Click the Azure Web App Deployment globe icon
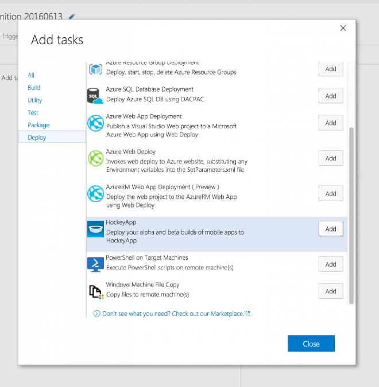Viewport: 379px width, 387px height. (x=95, y=123)
